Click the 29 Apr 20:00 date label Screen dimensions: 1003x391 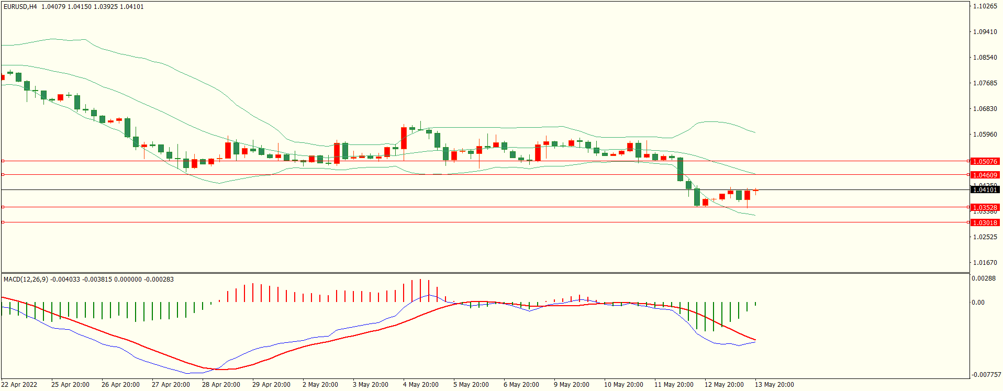pyautogui.click(x=271, y=385)
